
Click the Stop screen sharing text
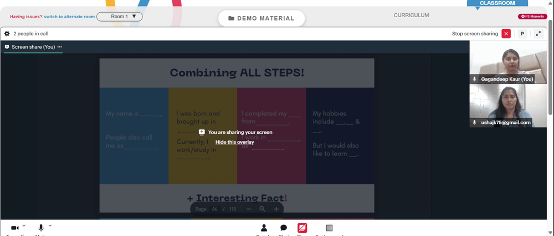[475, 34]
